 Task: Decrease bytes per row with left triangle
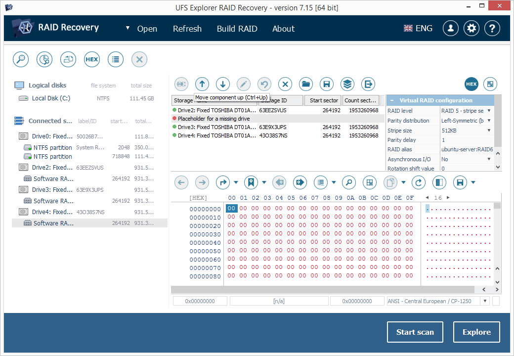click(427, 198)
